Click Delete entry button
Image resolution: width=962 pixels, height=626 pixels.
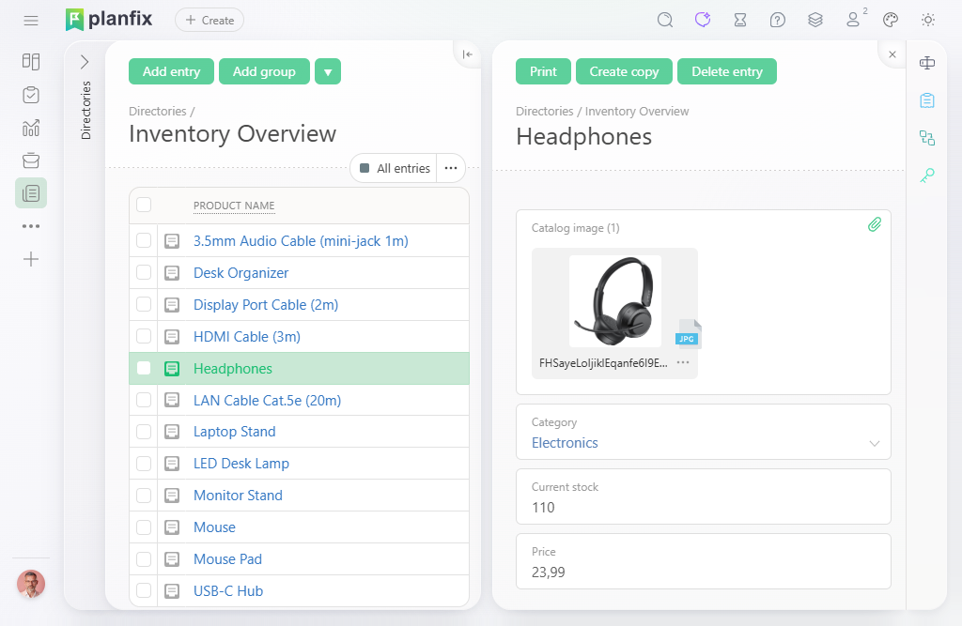click(x=727, y=71)
